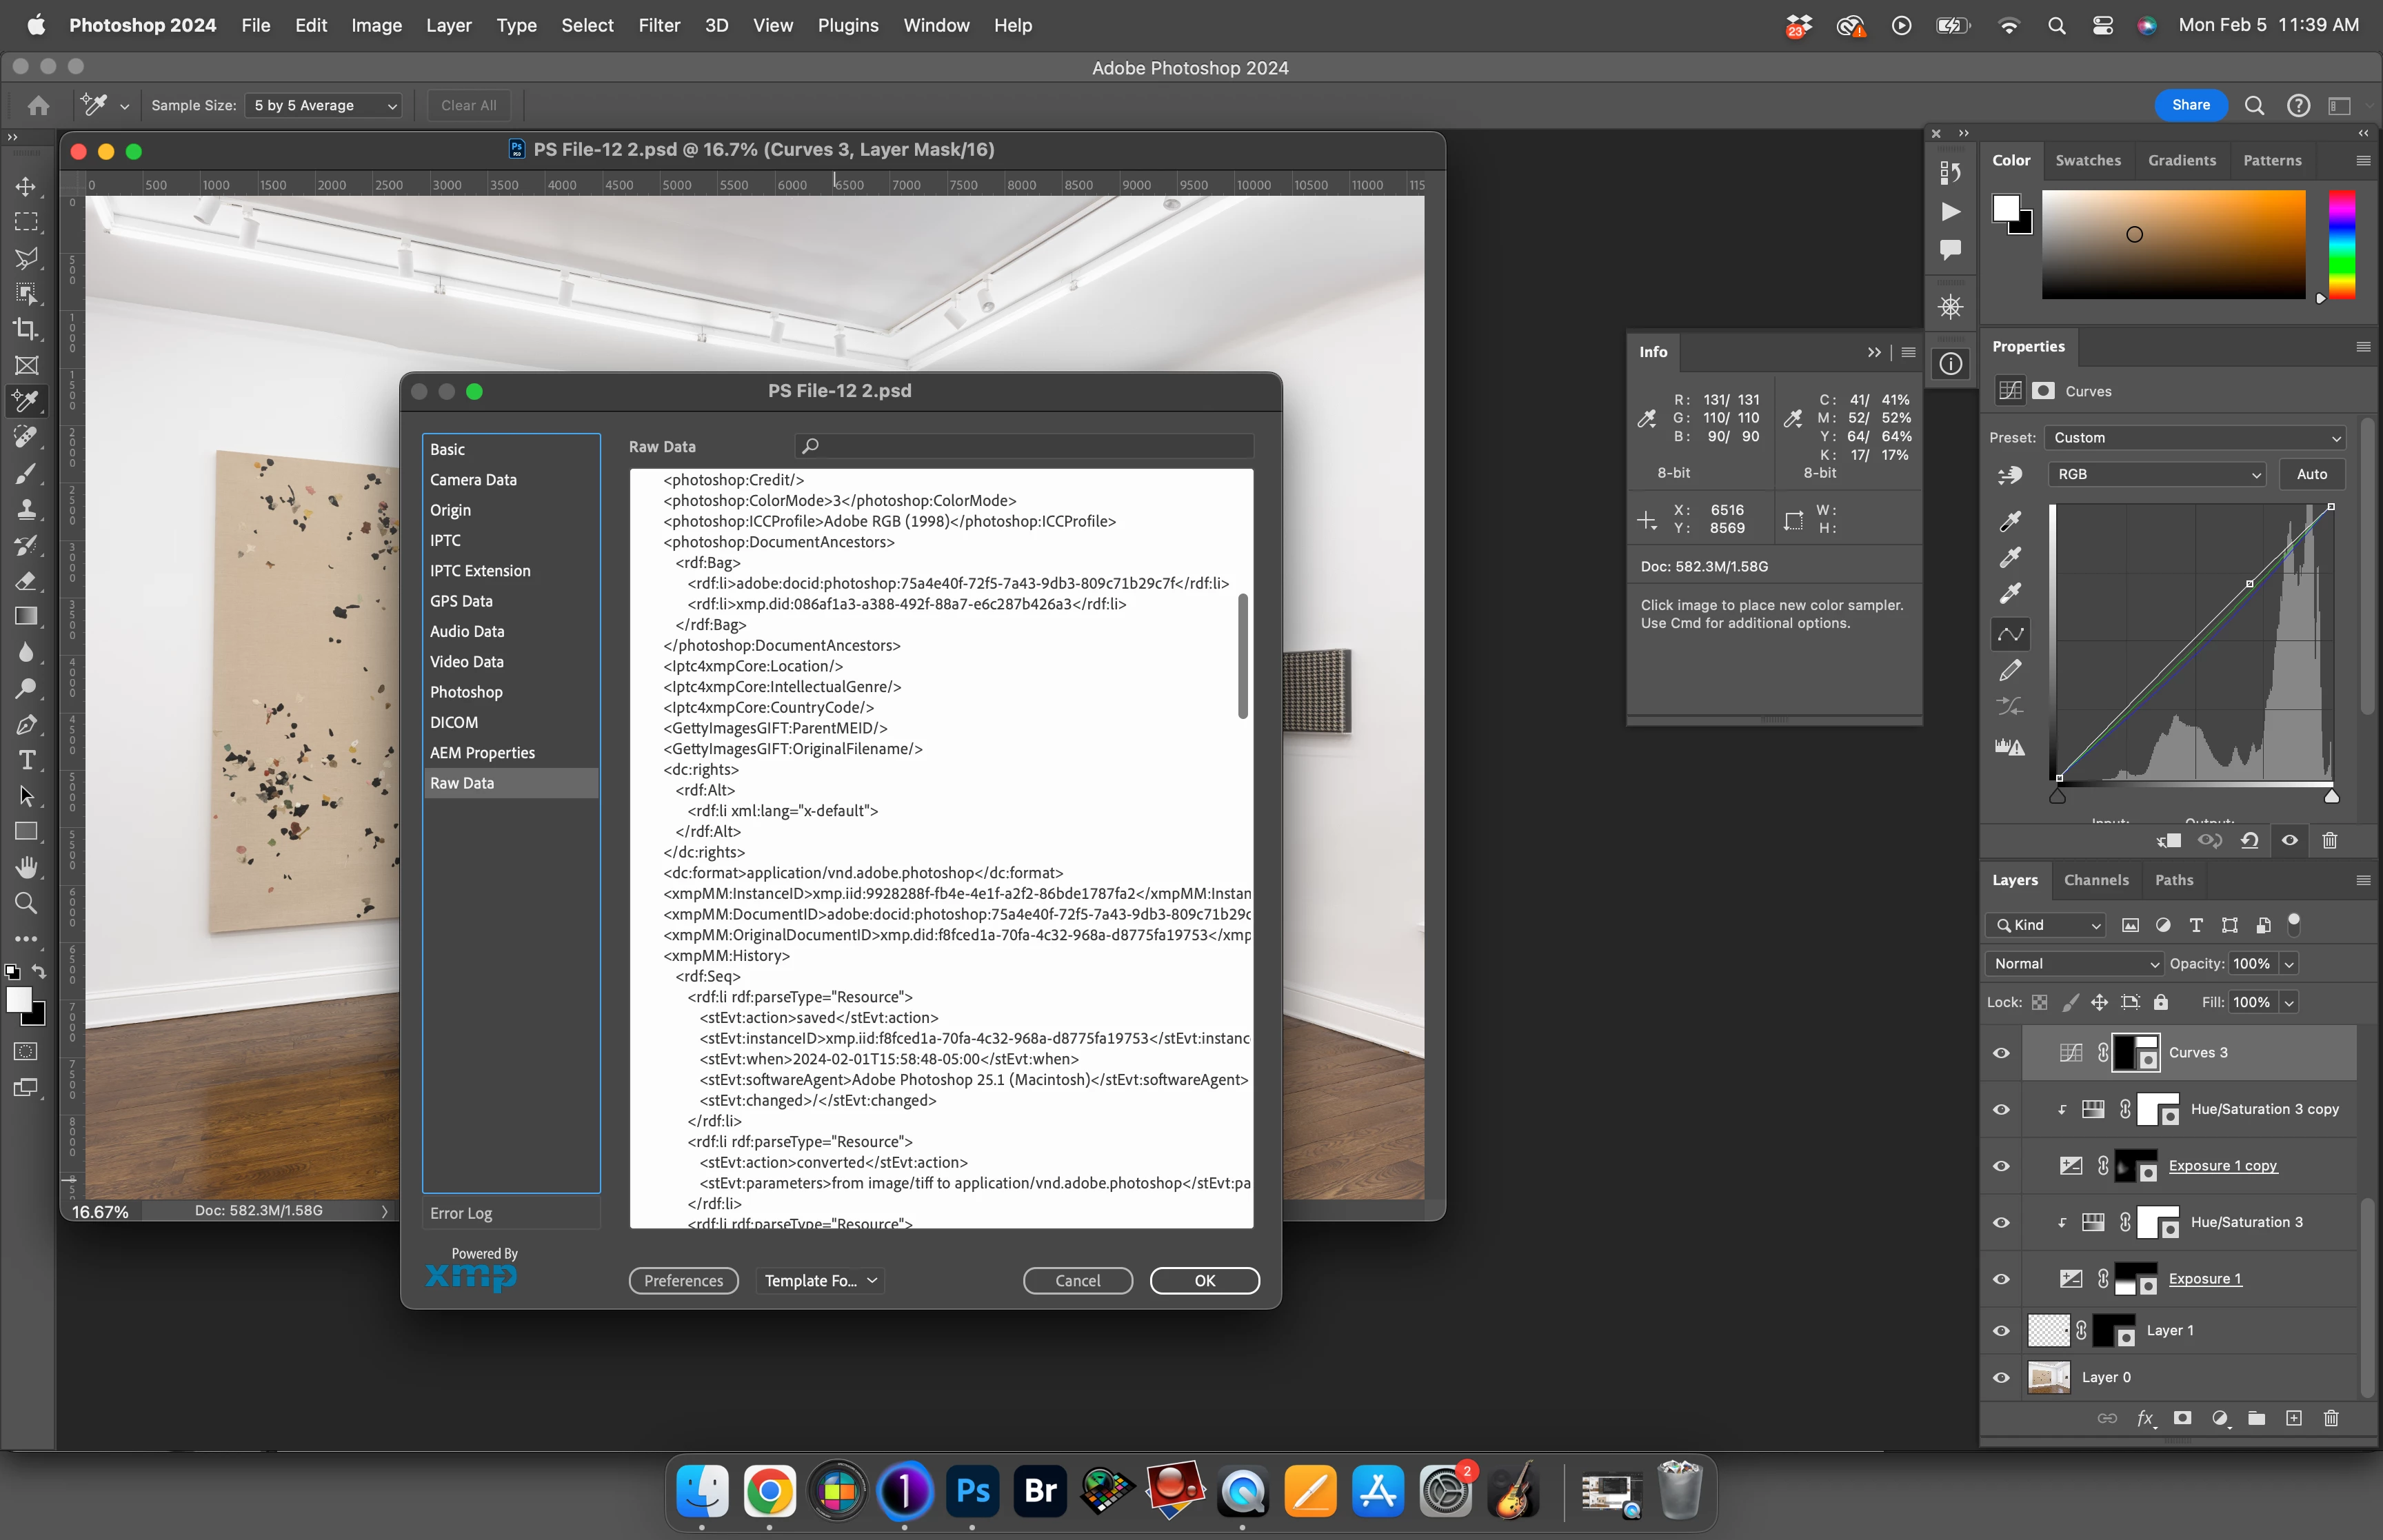Select the Crop tool

27,329
